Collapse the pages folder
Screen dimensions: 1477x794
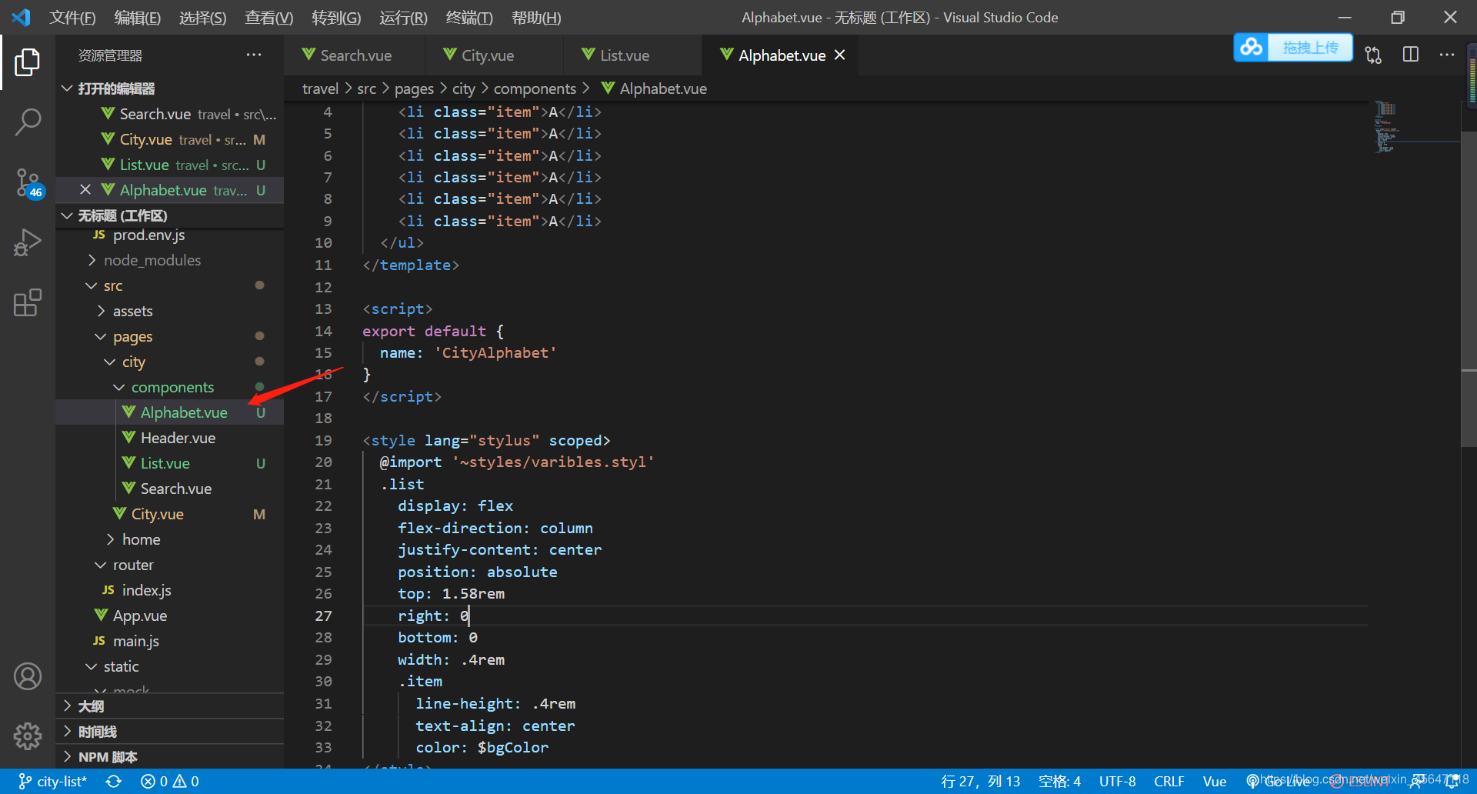(x=169, y=336)
